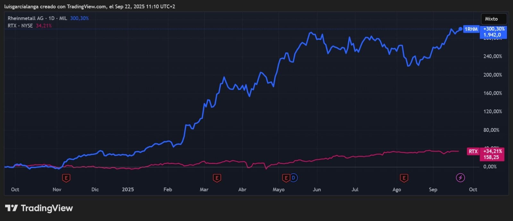Click the blue endpoint dot on the Rheinmetall line
This screenshot has width=513, height=221.
click(460, 29)
